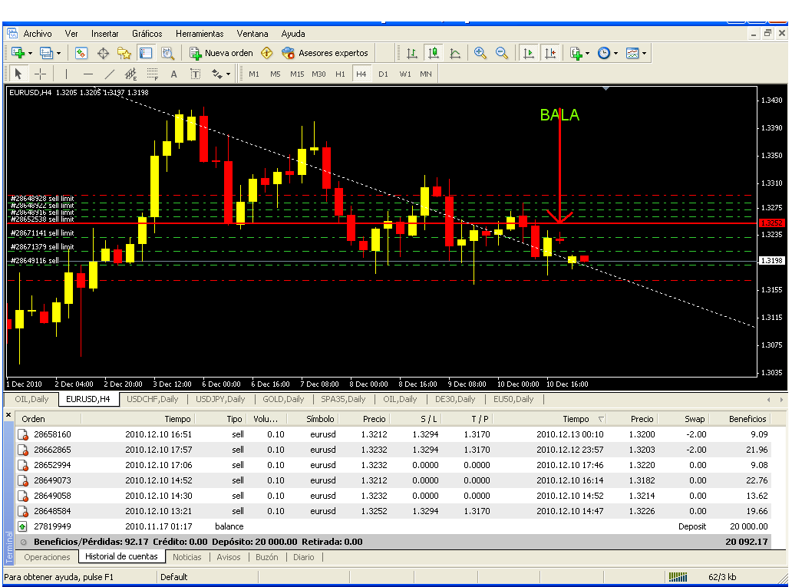Viewport: 792px width, 587px height.
Task: Open the Data Window crosshair-target icon
Action: click(x=103, y=53)
